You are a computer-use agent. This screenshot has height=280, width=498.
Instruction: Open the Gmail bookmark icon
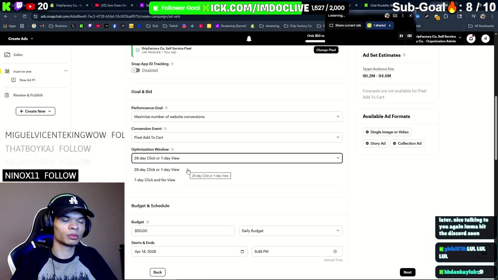pos(42,26)
